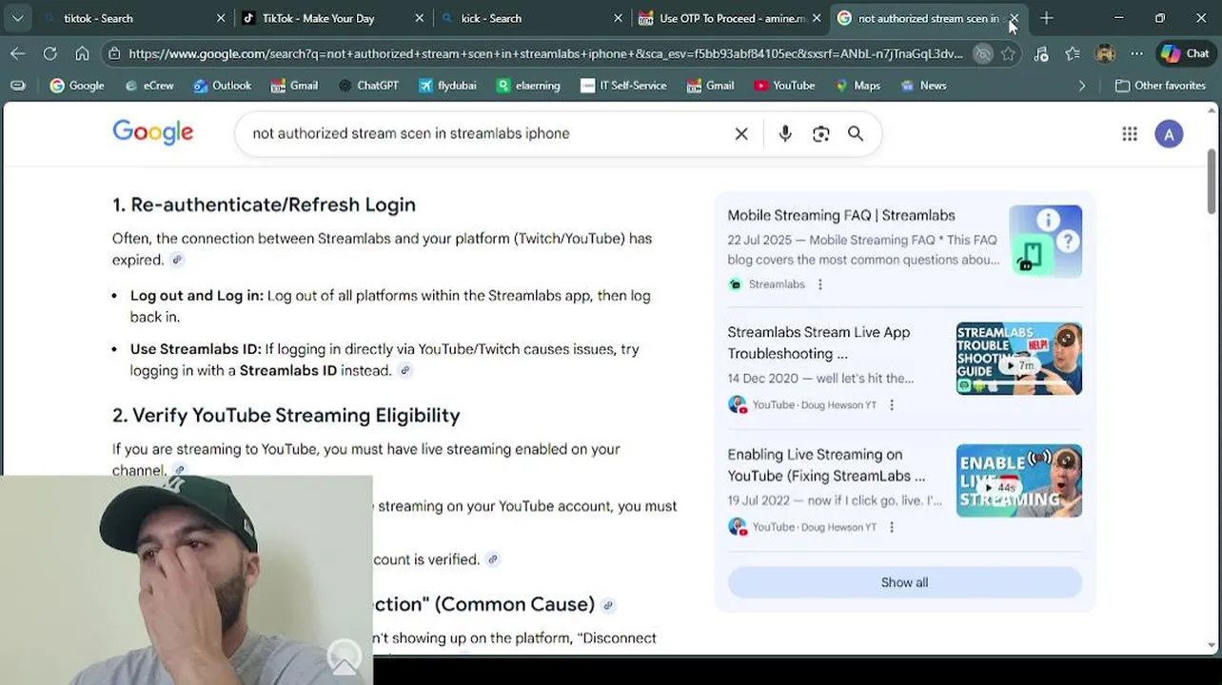The width and height of the screenshot is (1222, 685).
Task: Open 'Enabling Live Streaming on YouTube' result
Action: pyautogui.click(x=826, y=465)
